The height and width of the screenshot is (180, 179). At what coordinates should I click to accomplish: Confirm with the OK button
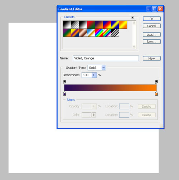[152, 19]
